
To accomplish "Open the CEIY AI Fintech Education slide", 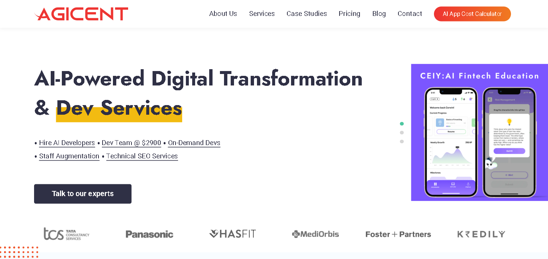I will coord(479,132).
